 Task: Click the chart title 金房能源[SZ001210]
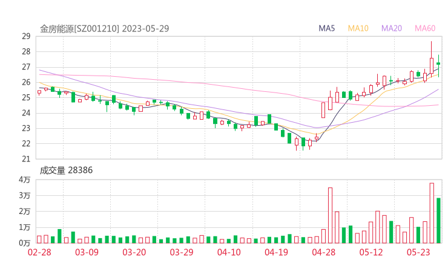(79, 28)
